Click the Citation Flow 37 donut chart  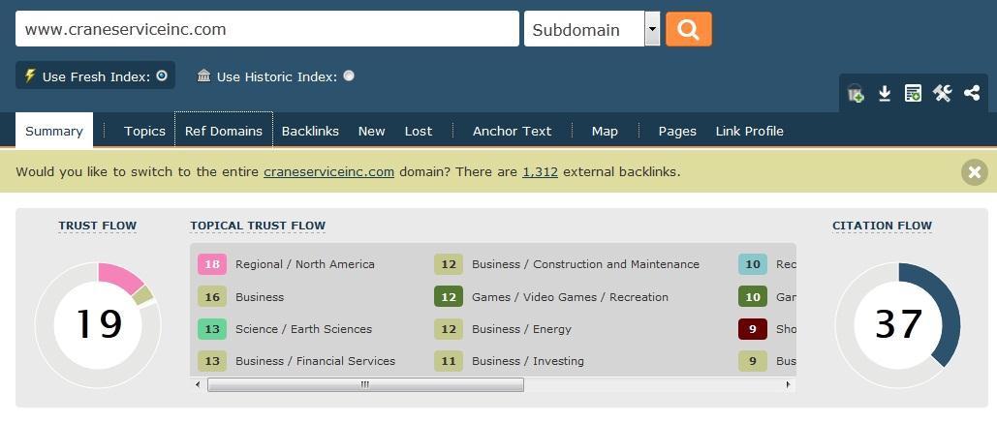(898, 325)
